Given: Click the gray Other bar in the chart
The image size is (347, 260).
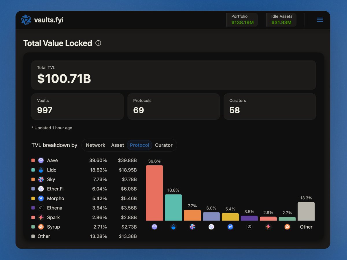Looking at the screenshot, I should coord(306,211).
